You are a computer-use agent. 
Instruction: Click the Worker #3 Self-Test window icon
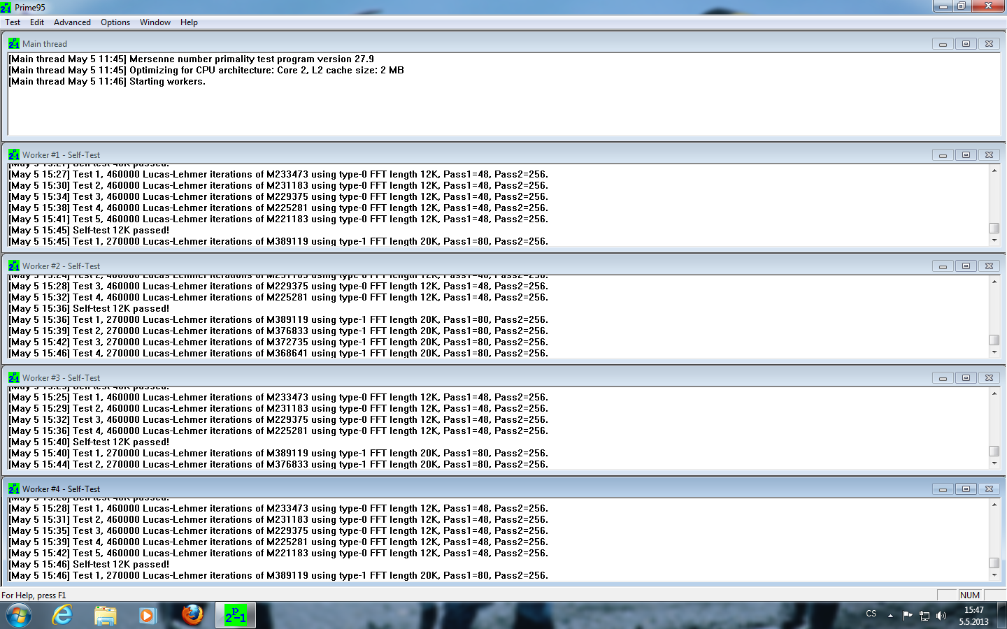tap(14, 378)
